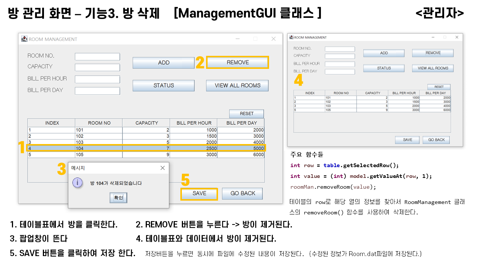This screenshot has height=268, width=477.
Task: Click the info icon in the 메시지 popup
Action: (78, 183)
